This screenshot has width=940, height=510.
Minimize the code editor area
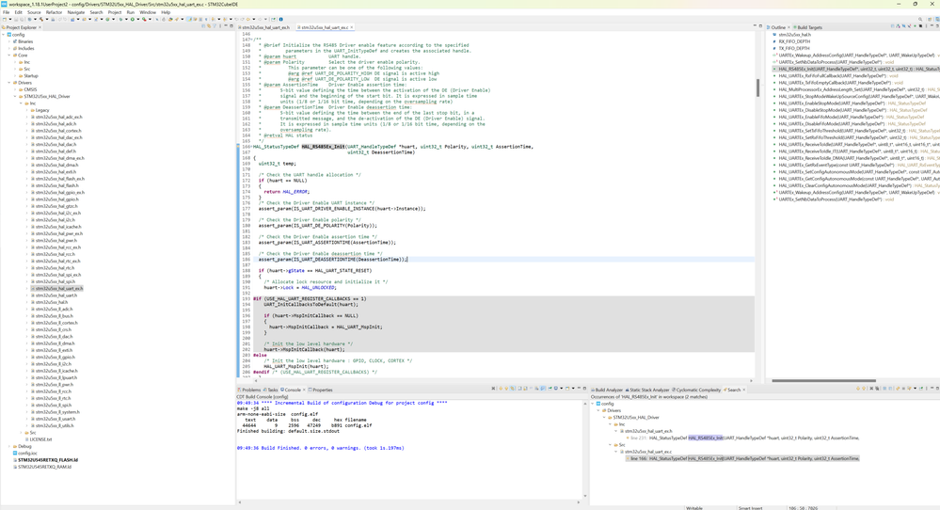754,26
